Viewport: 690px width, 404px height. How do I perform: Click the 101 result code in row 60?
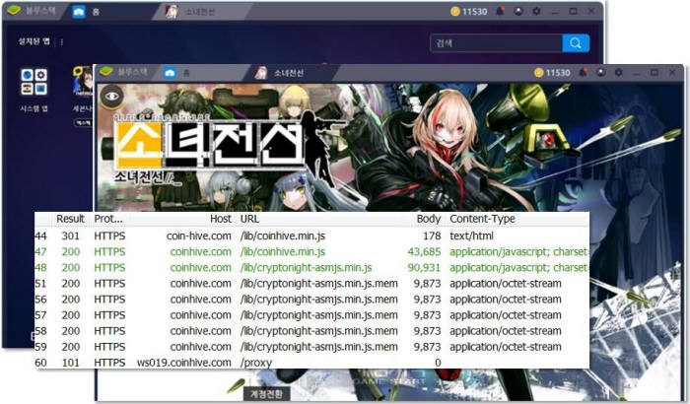70,363
